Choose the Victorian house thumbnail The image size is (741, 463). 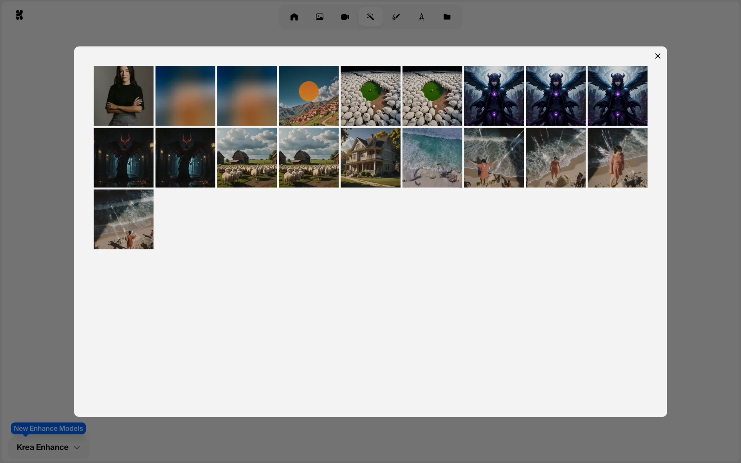tap(370, 157)
